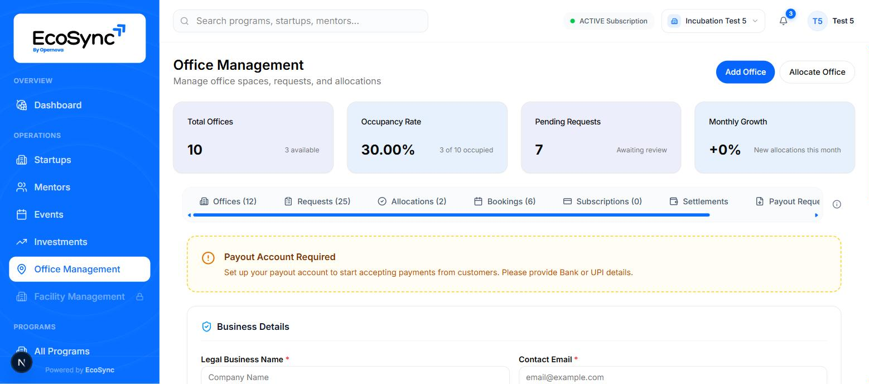The height and width of the screenshot is (384, 869).
Task: Click the Dashboard globe icon
Action: [22, 105]
